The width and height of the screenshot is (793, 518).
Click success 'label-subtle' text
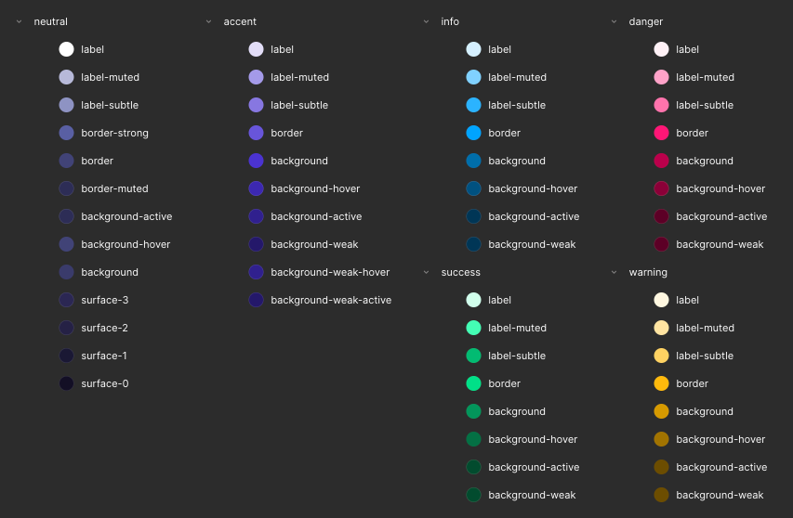click(517, 356)
